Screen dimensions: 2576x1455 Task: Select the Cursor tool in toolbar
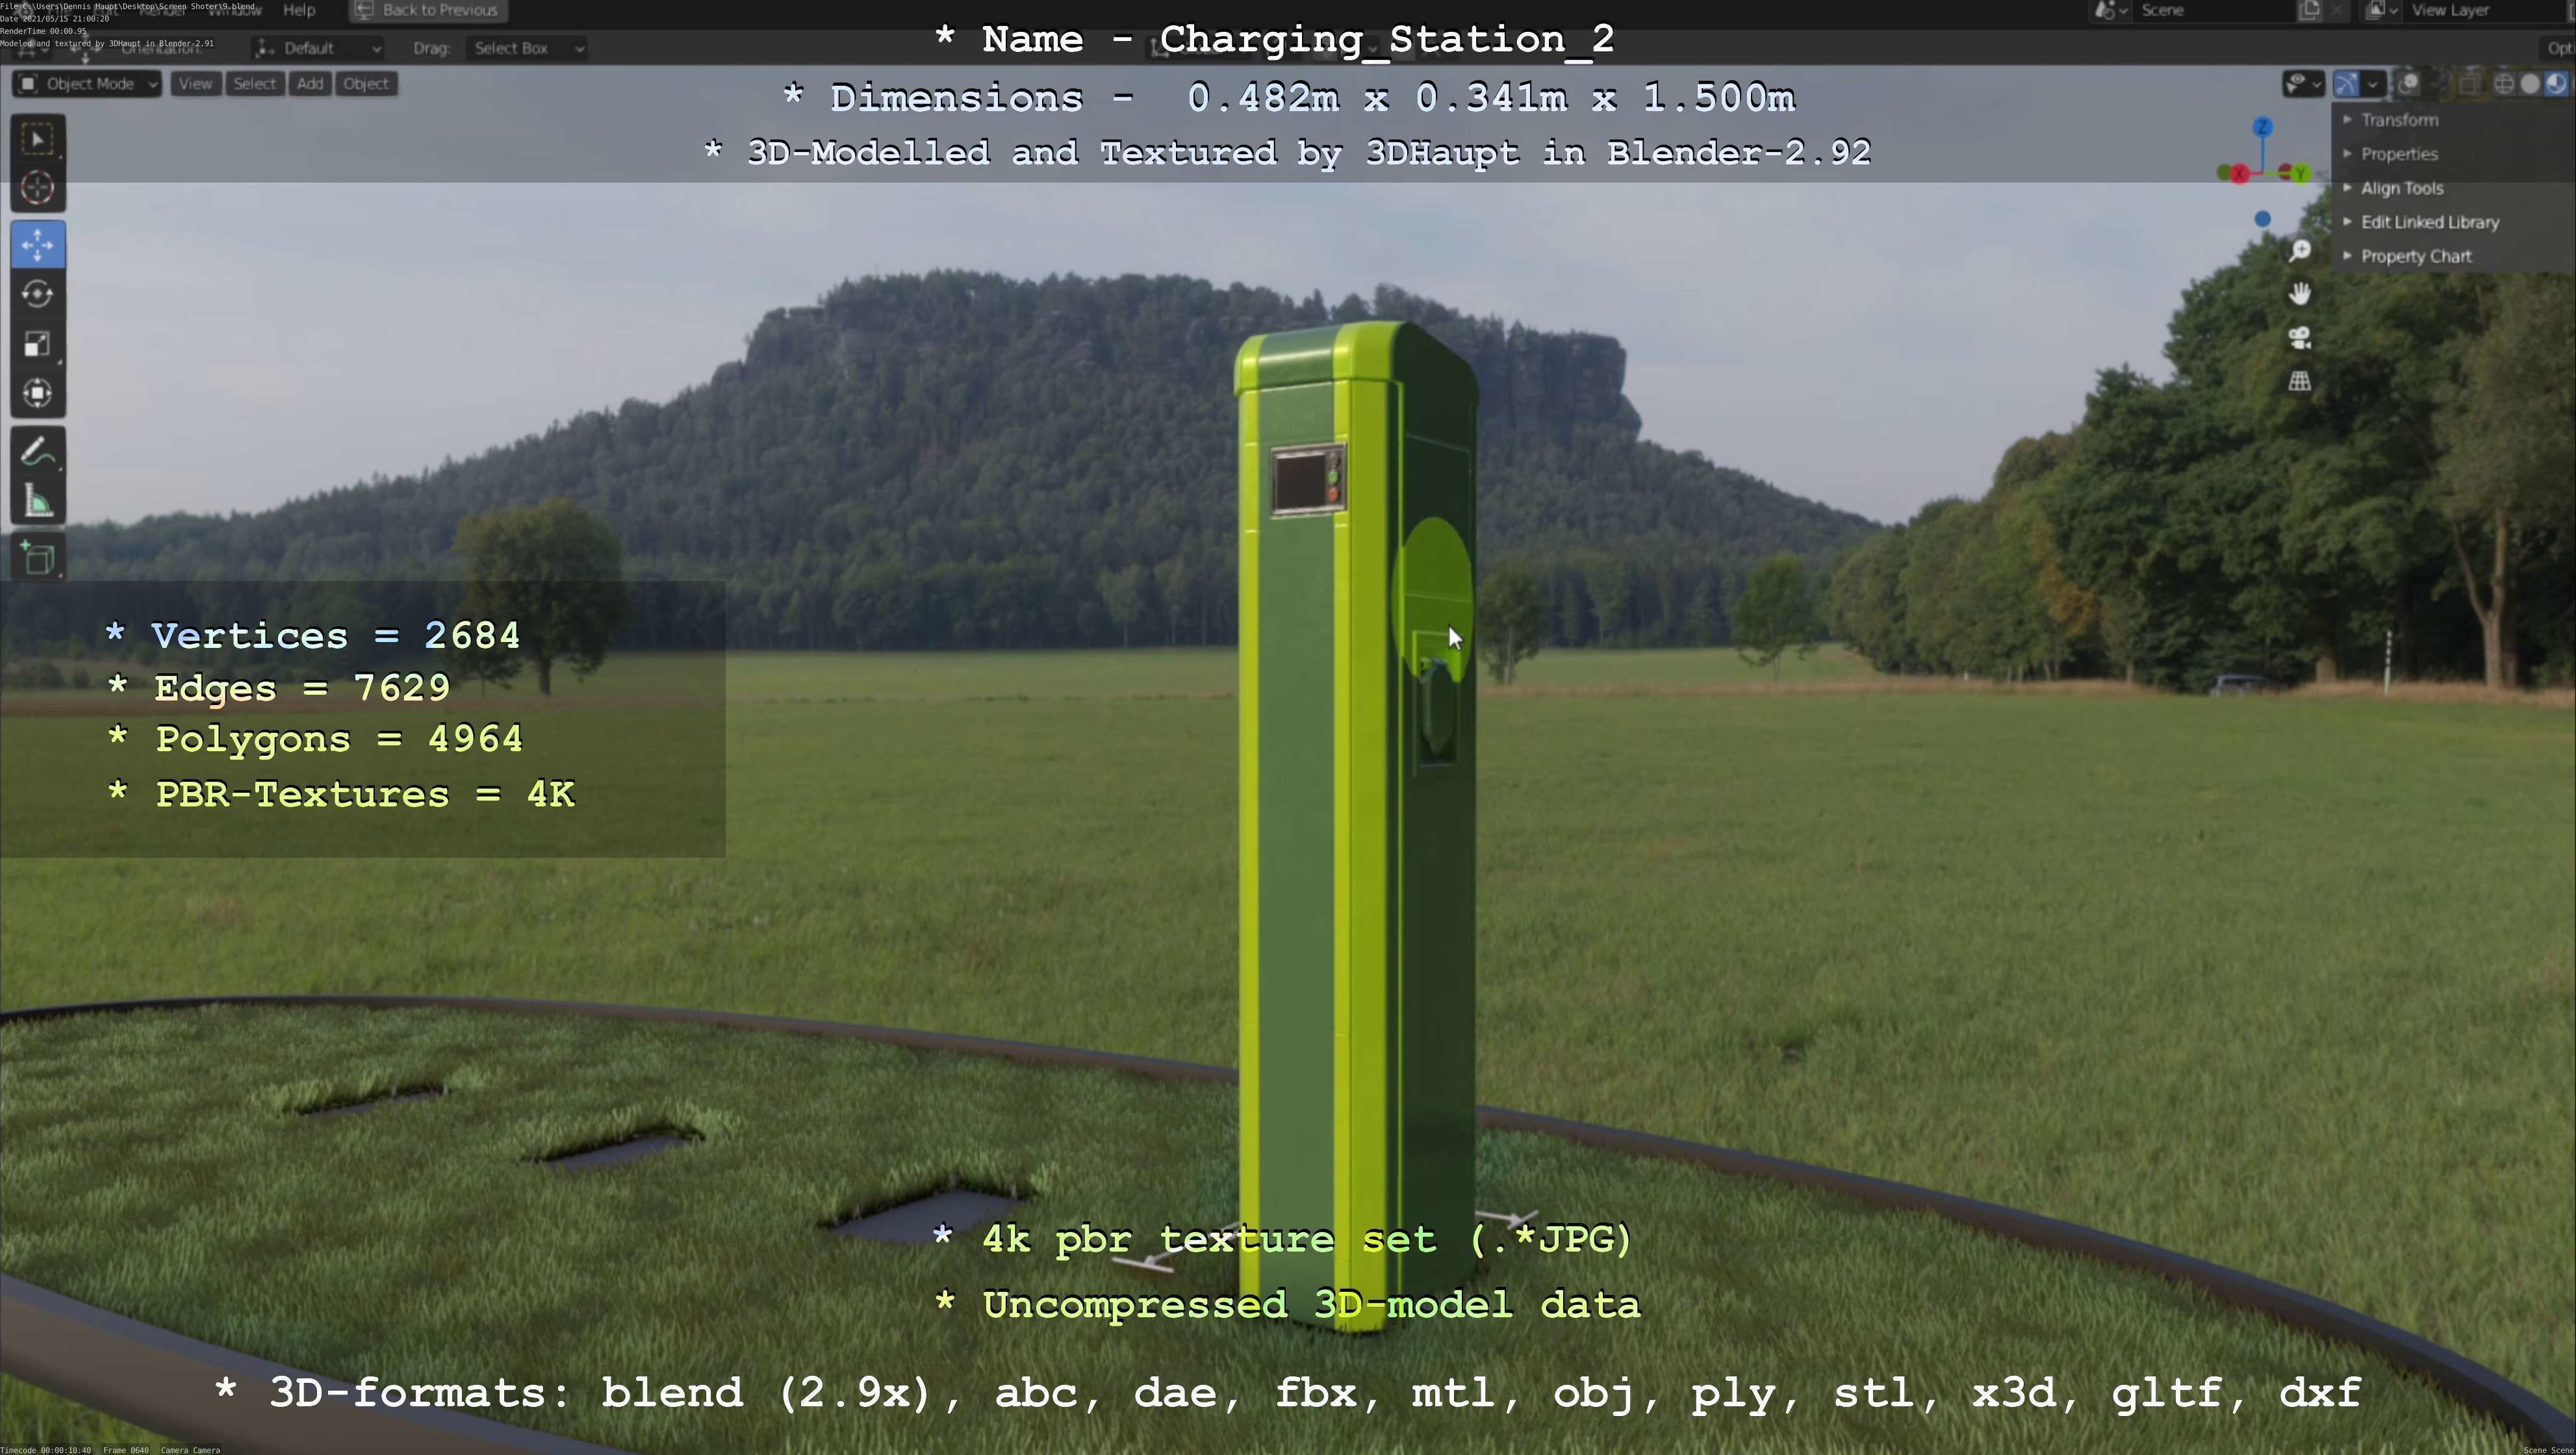38,188
